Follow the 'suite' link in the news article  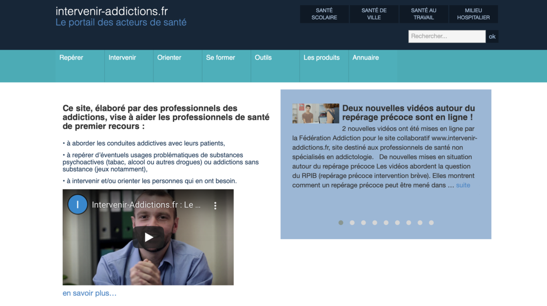tap(463, 185)
